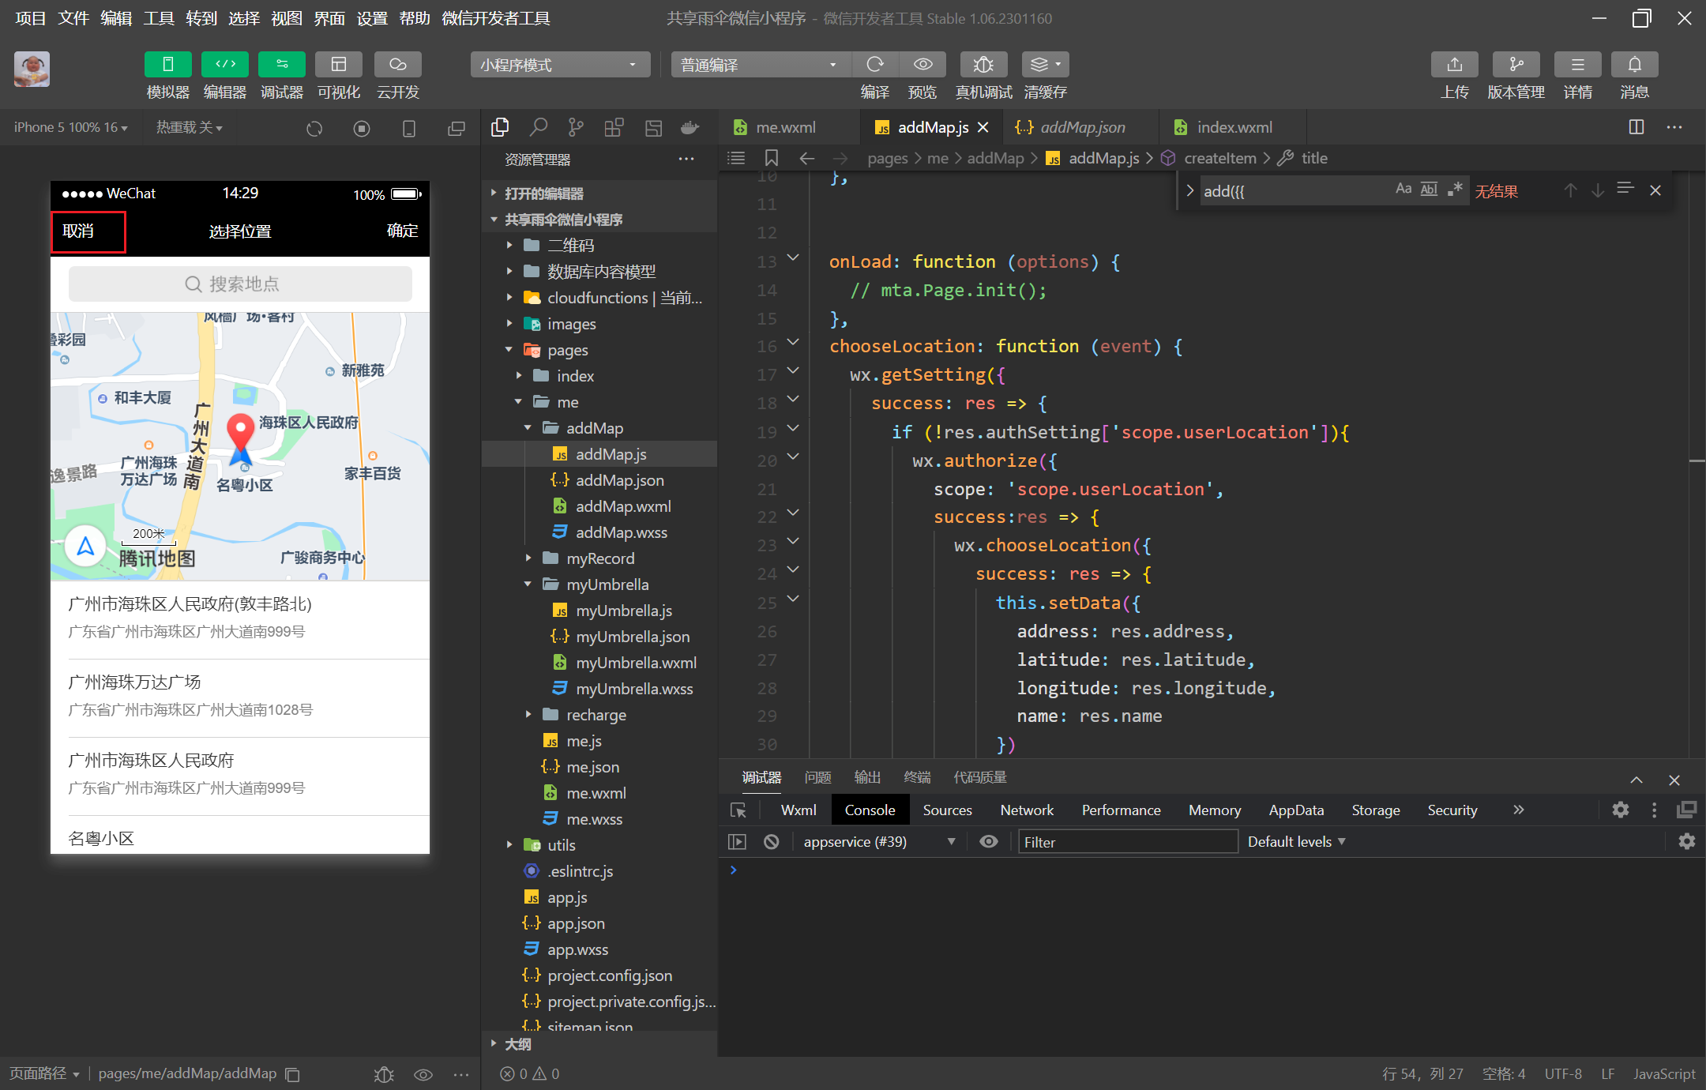1706x1090 pixels.
Task: Toggle match case in find box
Action: [1403, 190]
